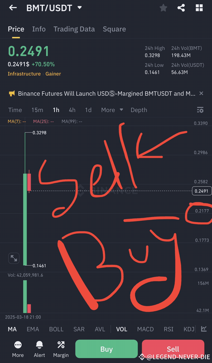This screenshot has height=363, width=212.
Task: Expand the More timeframe dropdown
Action: click(x=112, y=110)
